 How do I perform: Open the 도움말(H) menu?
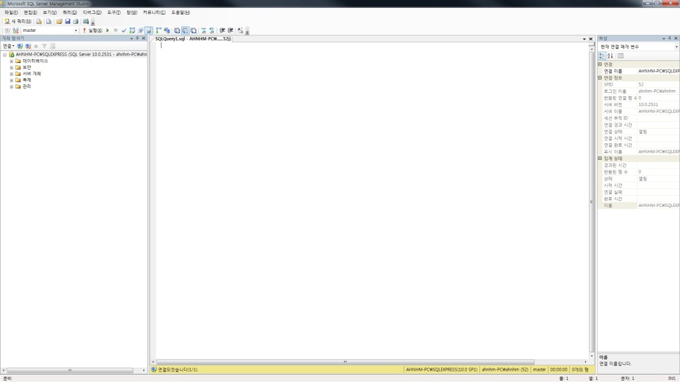click(181, 13)
